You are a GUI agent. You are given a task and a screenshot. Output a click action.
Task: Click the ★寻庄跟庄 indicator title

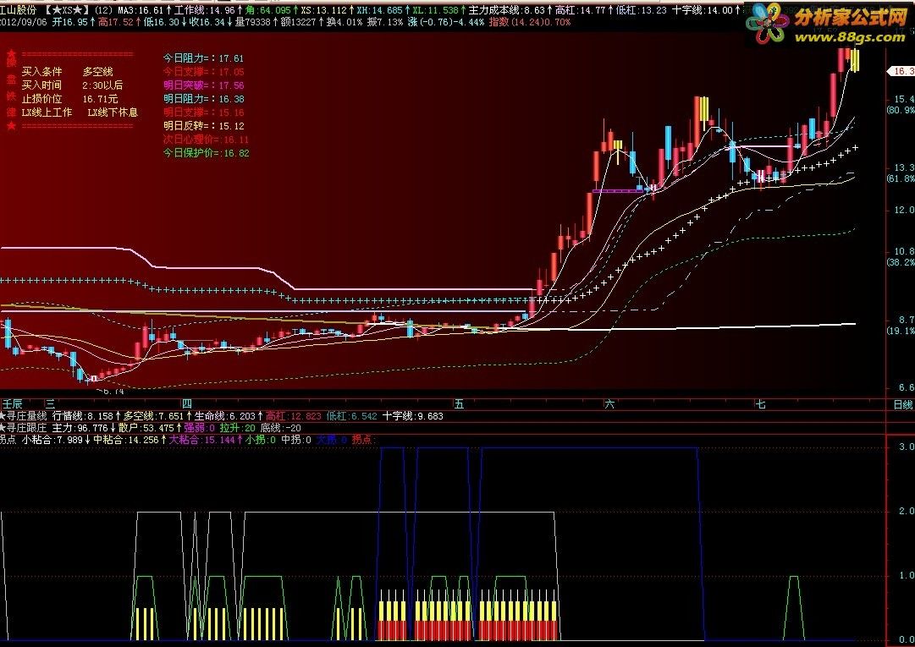pos(24,428)
